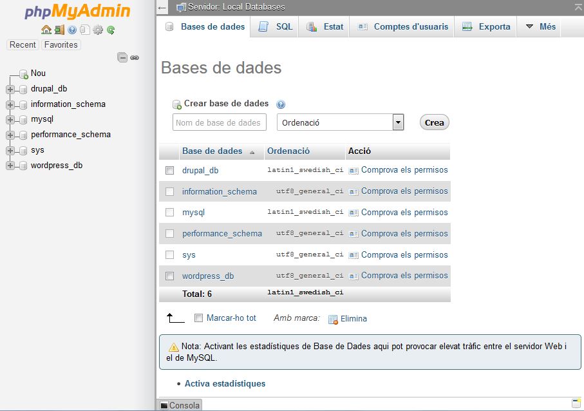Click the Favorites button
Viewport: 584px width, 411px height.
click(61, 44)
